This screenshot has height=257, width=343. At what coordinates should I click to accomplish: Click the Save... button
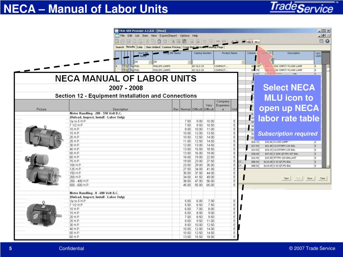point(310,178)
